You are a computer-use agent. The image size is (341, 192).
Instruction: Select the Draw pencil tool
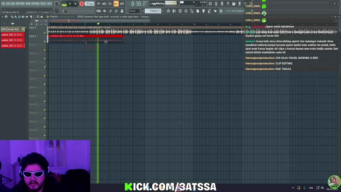pyautogui.click(x=12, y=17)
